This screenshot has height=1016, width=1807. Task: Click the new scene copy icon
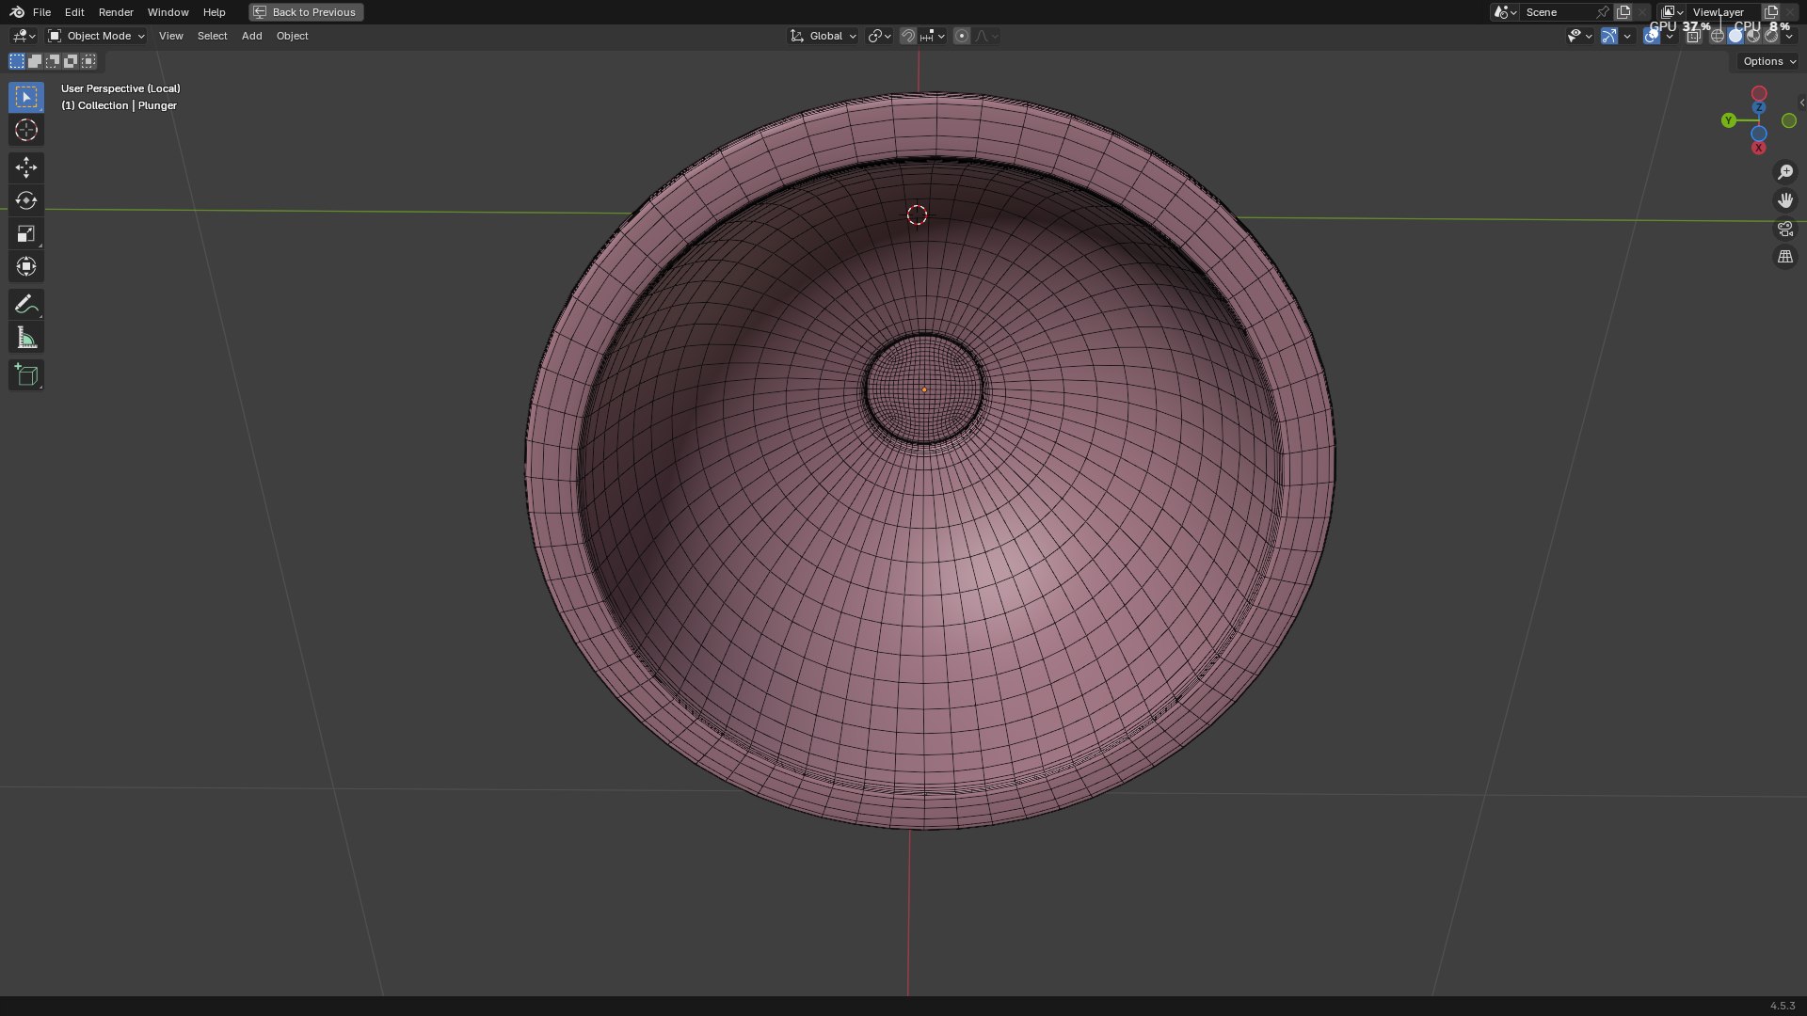(x=1623, y=12)
